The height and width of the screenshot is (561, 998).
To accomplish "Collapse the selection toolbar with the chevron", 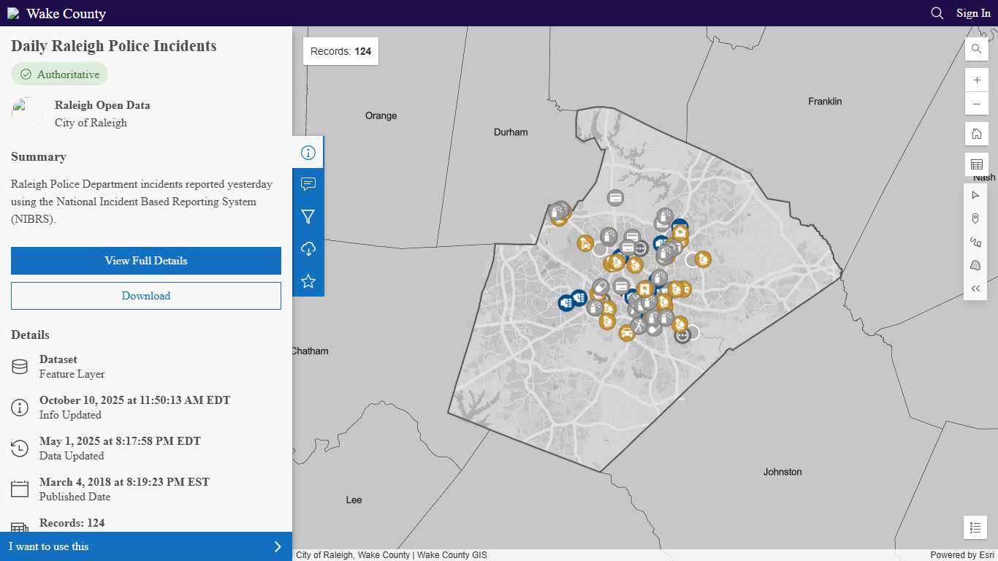I will [x=975, y=288].
